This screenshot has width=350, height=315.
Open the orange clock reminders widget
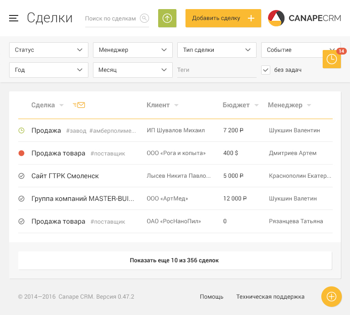point(332,59)
